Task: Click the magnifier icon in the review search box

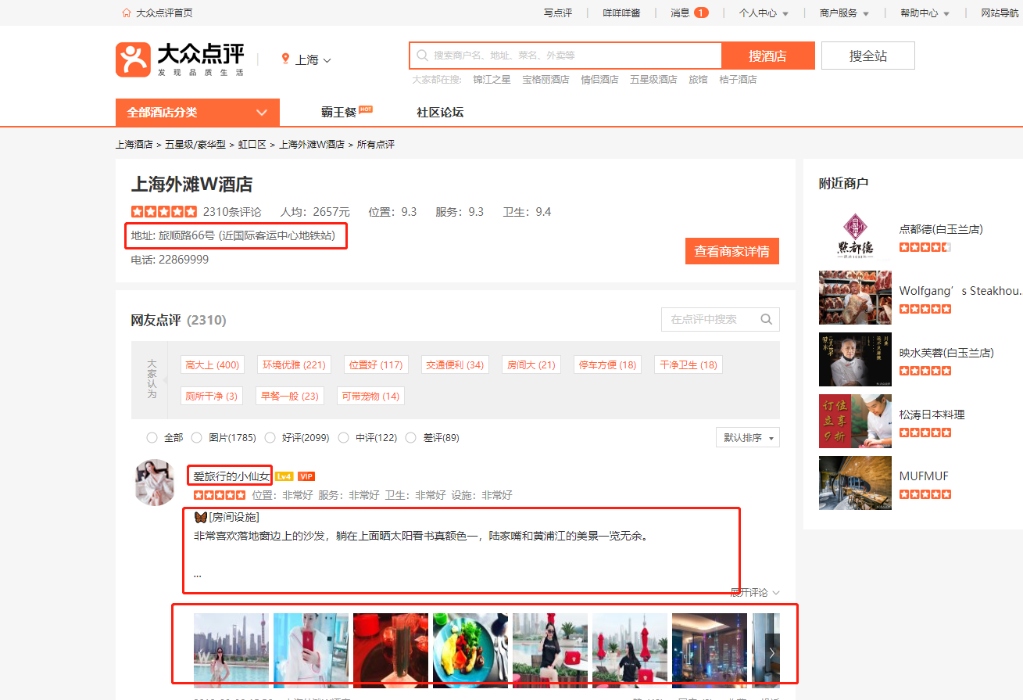Action: tap(766, 319)
